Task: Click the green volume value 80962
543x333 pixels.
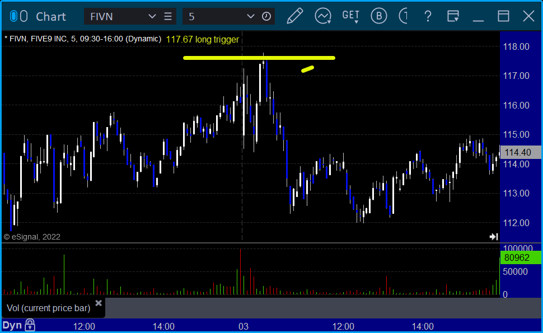Action: (521, 257)
